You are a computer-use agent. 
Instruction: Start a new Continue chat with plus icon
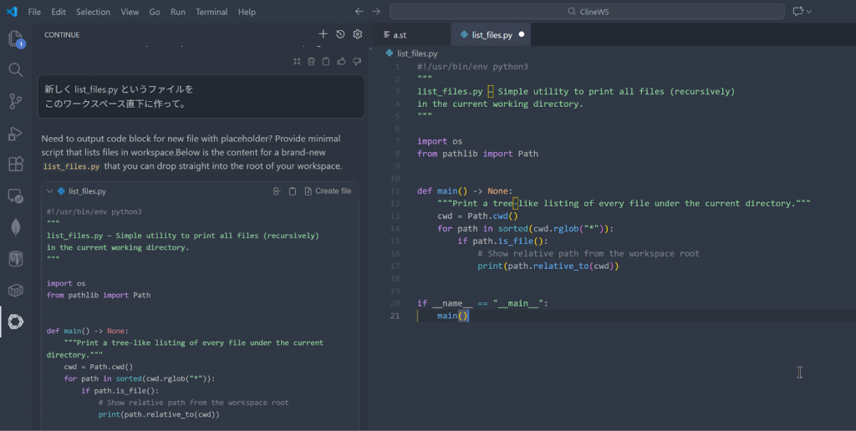tap(323, 34)
